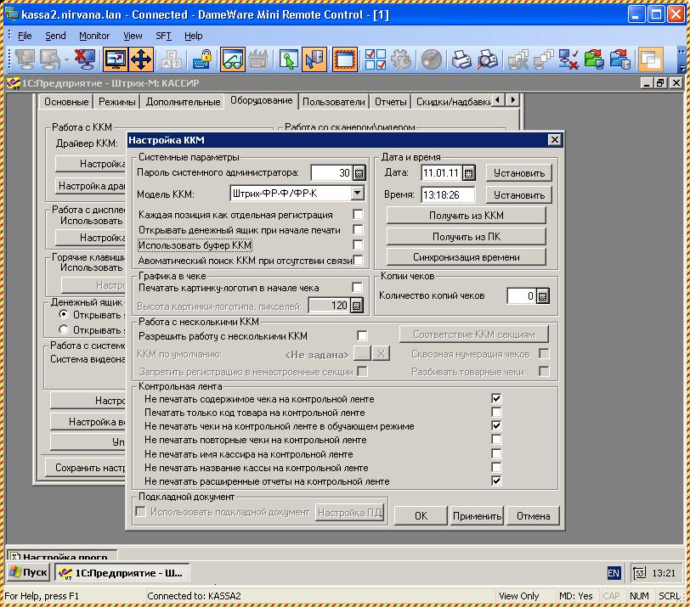
Task: Expand the Модель ККМ dropdown
Action: (357, 193)
